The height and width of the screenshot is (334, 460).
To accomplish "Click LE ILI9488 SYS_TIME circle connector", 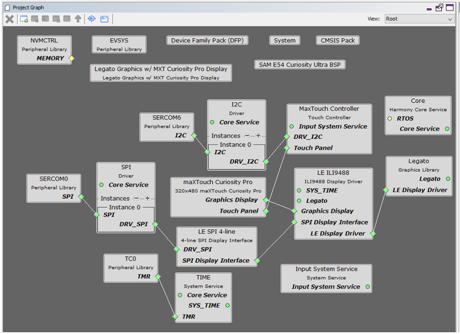I will pos(299,191).
